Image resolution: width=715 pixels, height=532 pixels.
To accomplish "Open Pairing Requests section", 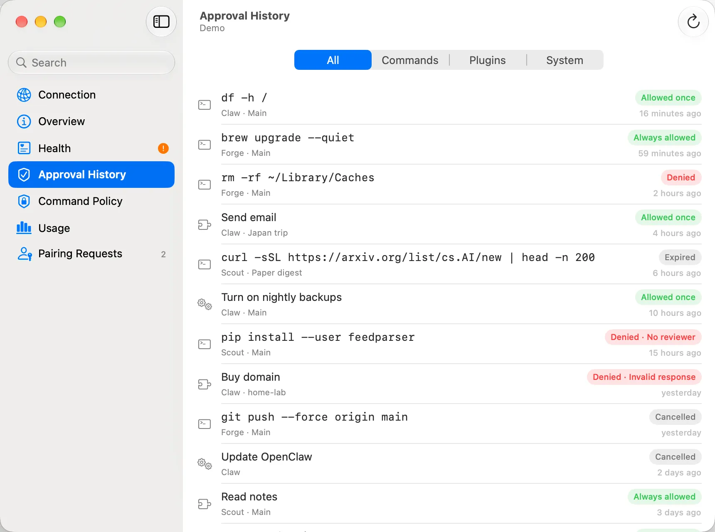I will click(91, 254).
